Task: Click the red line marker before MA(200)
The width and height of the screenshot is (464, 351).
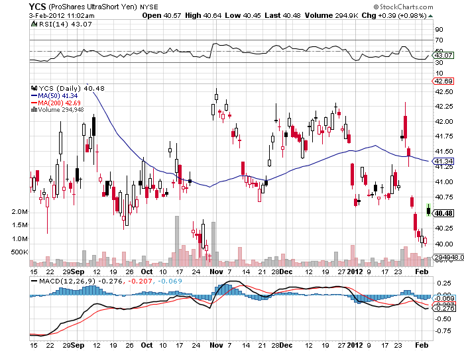Action: tap(34, 103)
